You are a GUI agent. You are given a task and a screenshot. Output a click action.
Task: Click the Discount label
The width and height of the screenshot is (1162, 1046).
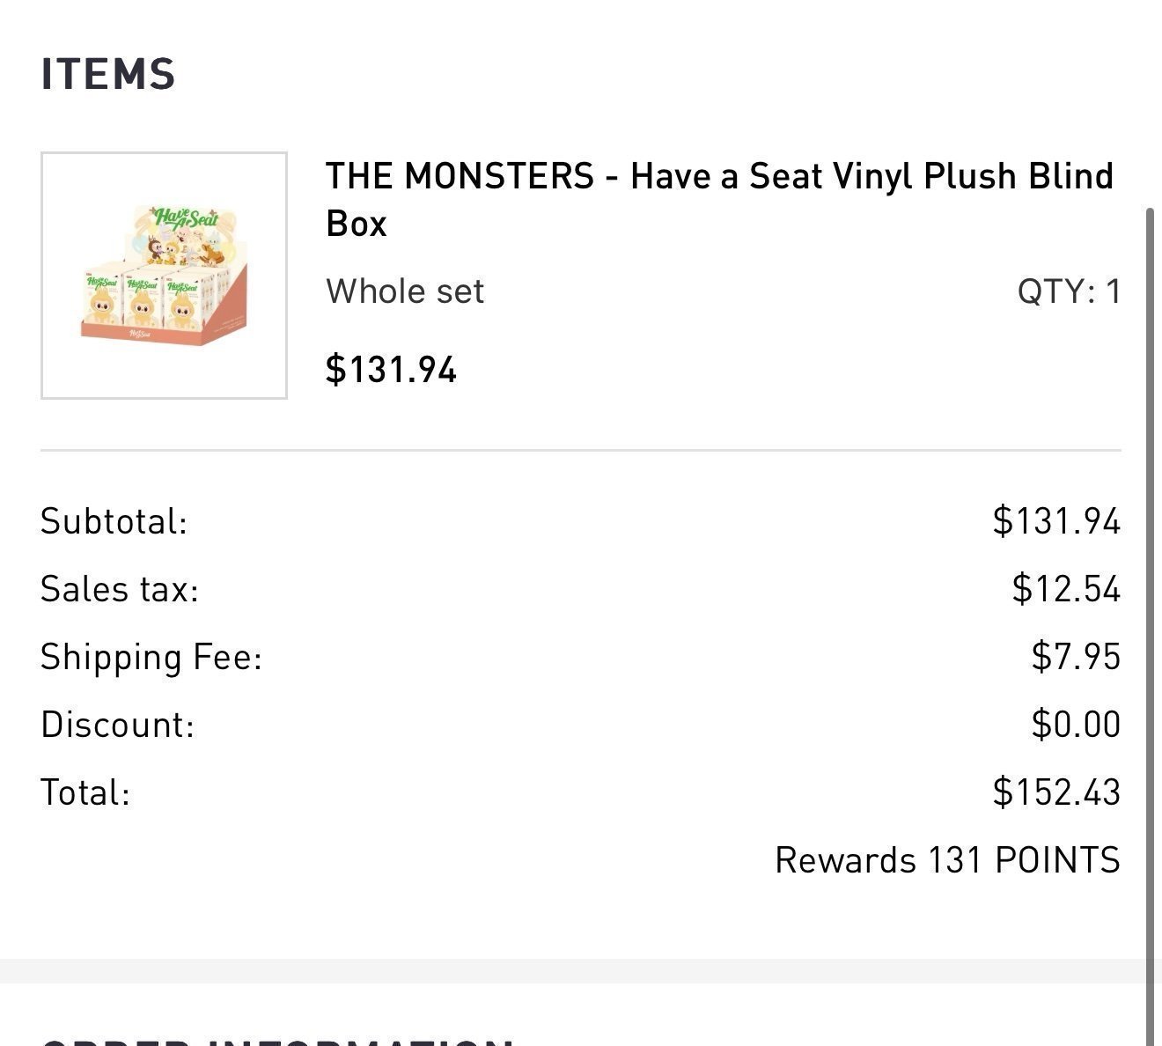[117, 725]
